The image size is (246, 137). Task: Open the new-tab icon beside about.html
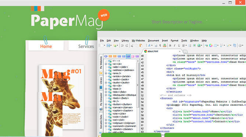185,51
